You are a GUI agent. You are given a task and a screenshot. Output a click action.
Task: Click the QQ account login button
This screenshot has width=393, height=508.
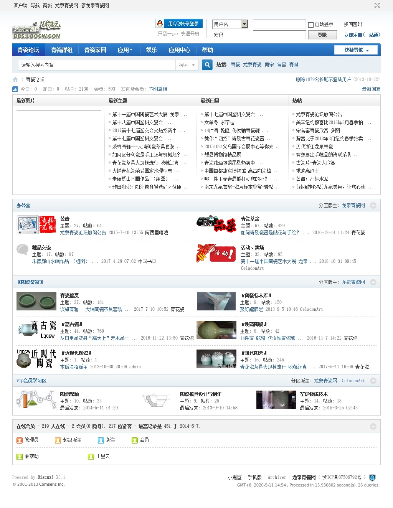pyautogui.click(x=179, y=23)
